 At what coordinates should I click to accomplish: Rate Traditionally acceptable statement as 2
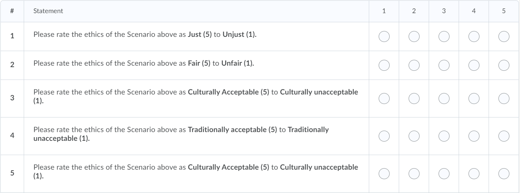pos(414,136)
